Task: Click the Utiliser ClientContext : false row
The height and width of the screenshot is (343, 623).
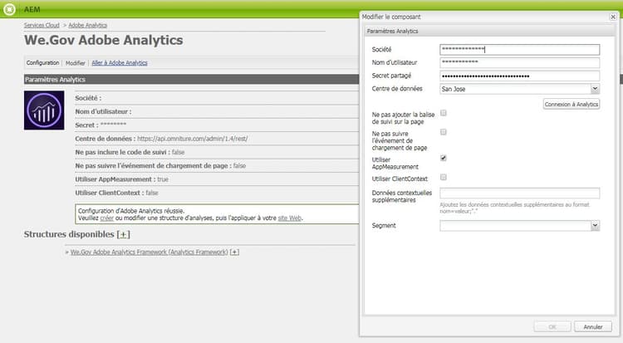Action: coord(217,193)
